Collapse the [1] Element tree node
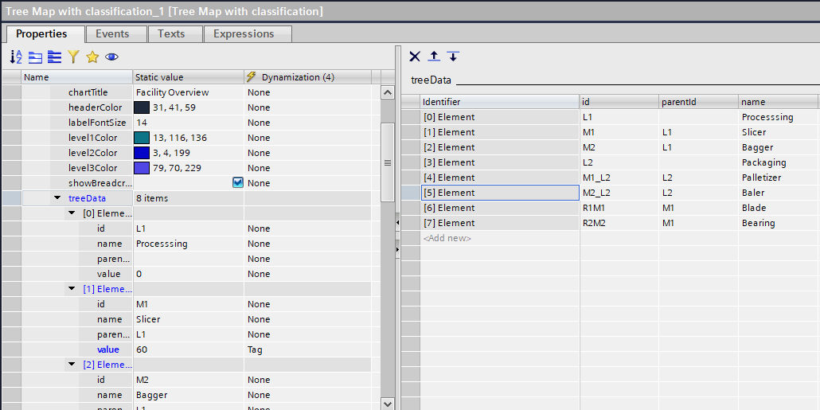The image size is (820, 410). click(x=72, y=289)
